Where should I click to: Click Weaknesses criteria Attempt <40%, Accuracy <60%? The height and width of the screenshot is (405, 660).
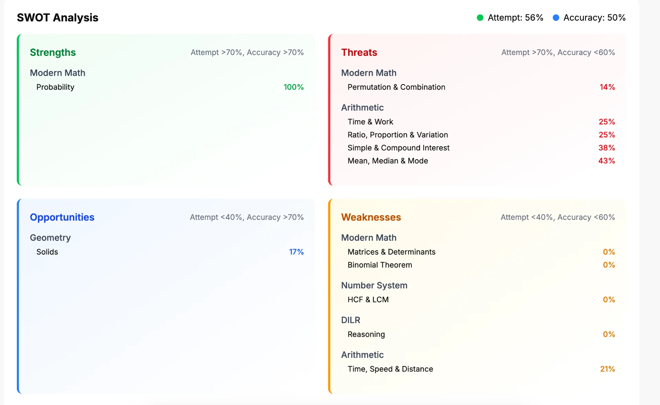(x=558, y=217)
